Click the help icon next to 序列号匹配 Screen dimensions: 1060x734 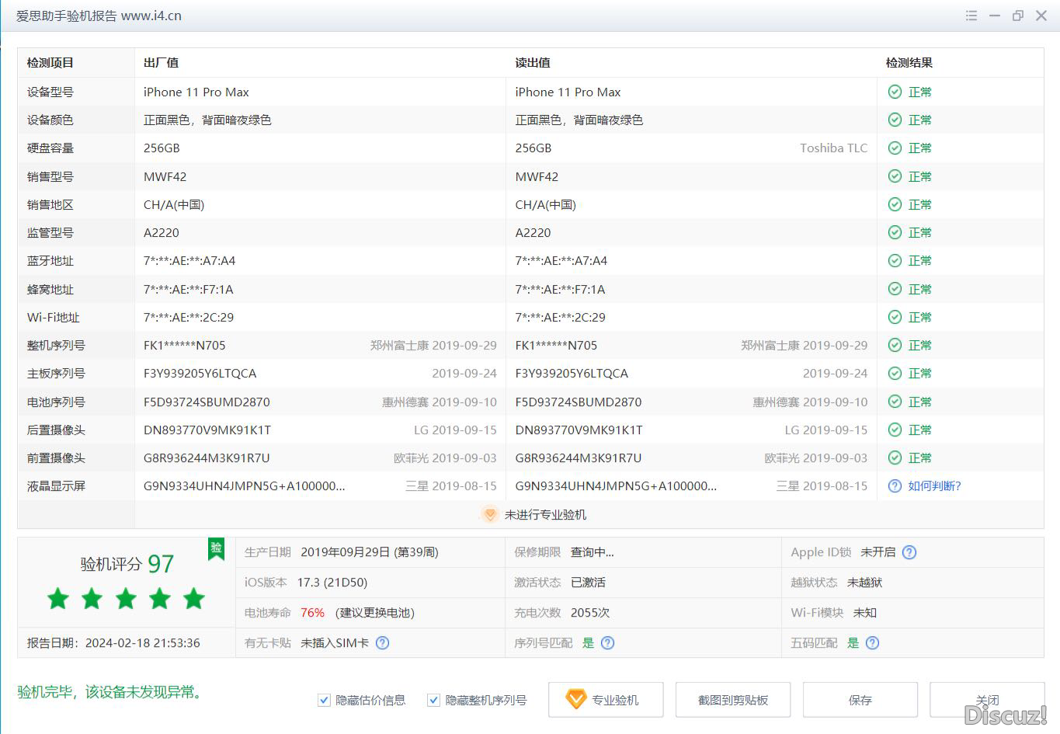tap(607, 642)
